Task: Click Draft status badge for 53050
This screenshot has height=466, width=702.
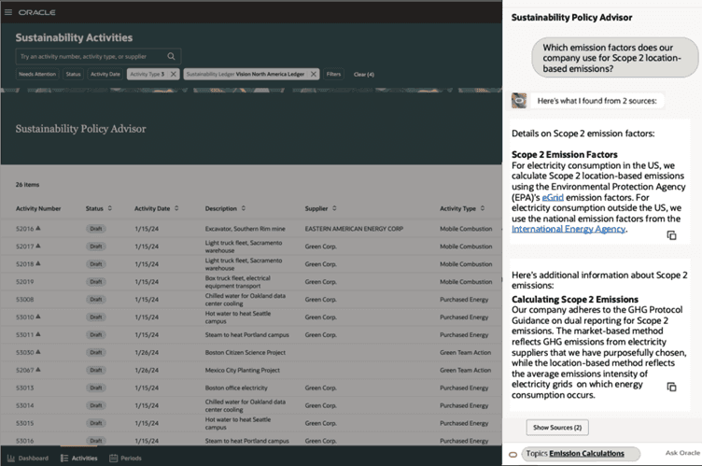Action: point(96,352)
